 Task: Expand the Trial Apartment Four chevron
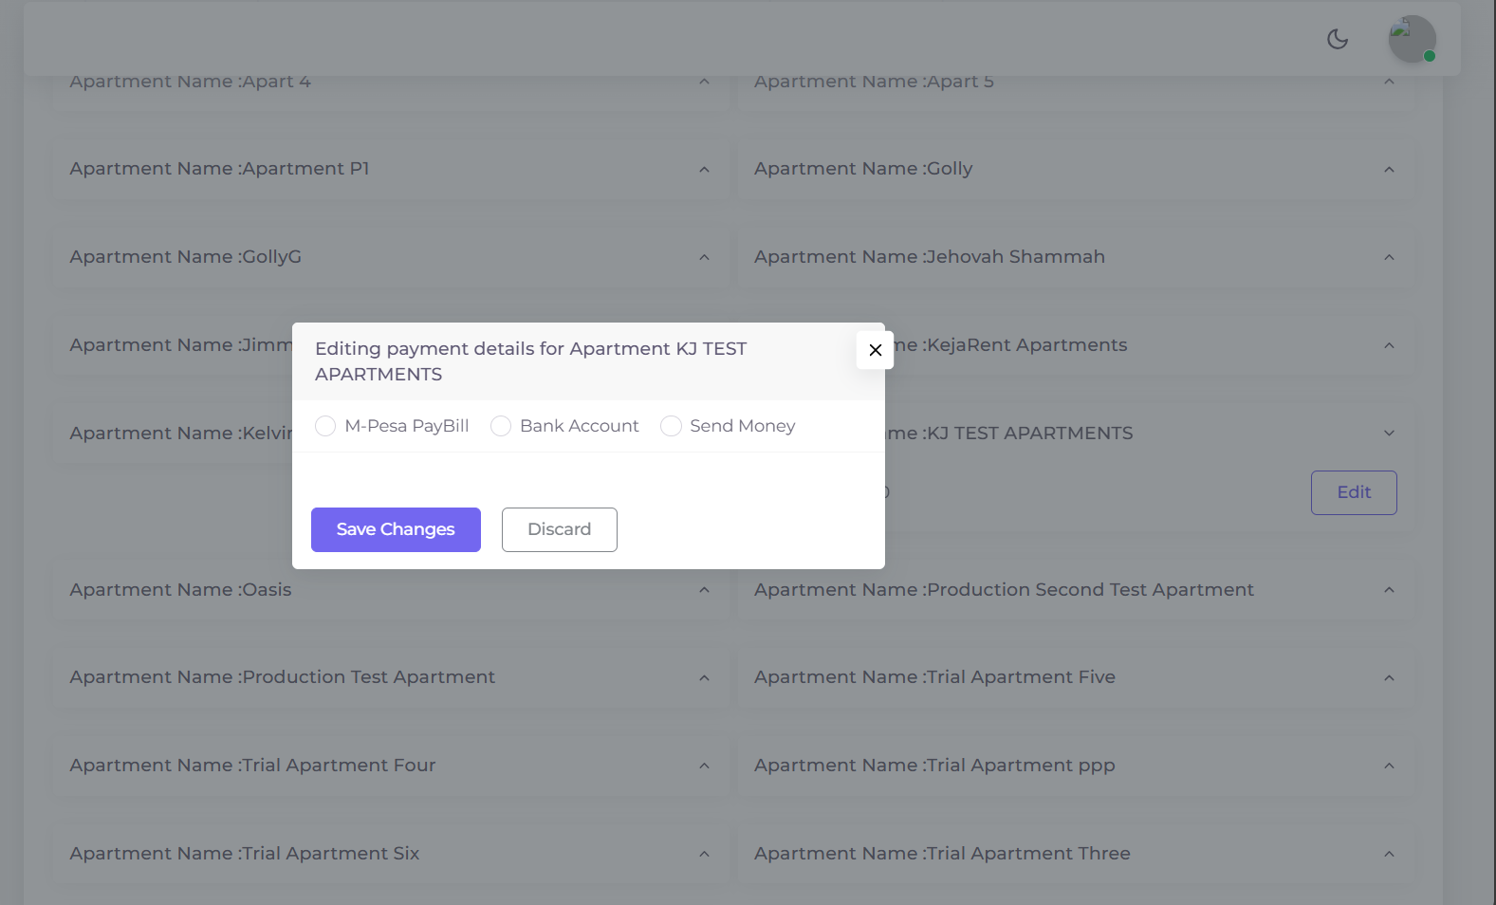[x=704, y=766]
